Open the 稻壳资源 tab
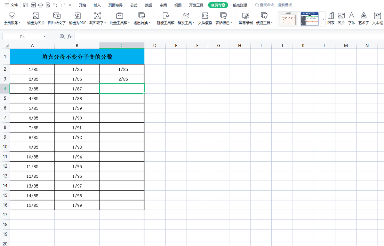Image resolution: width=384 pixels, height=246 pixels. coord(240,5)
